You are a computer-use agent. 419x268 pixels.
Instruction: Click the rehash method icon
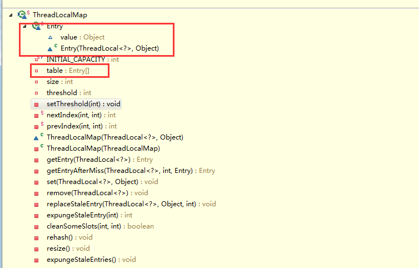[36, 238]
